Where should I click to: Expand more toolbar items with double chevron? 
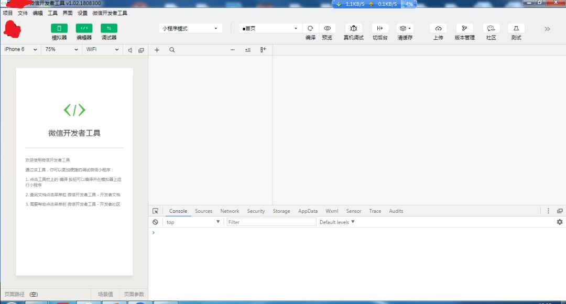(x=547, y=29)
